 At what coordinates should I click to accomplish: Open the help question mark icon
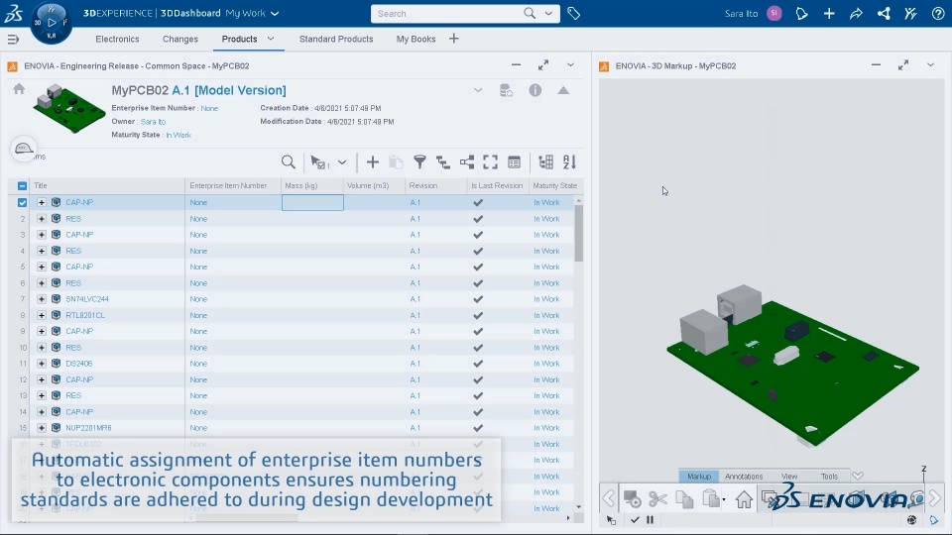938,13
